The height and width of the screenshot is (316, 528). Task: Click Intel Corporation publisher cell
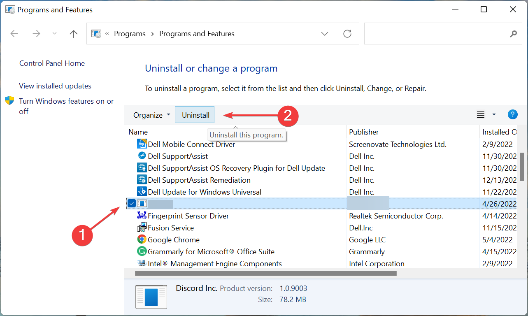coord(377,264)
